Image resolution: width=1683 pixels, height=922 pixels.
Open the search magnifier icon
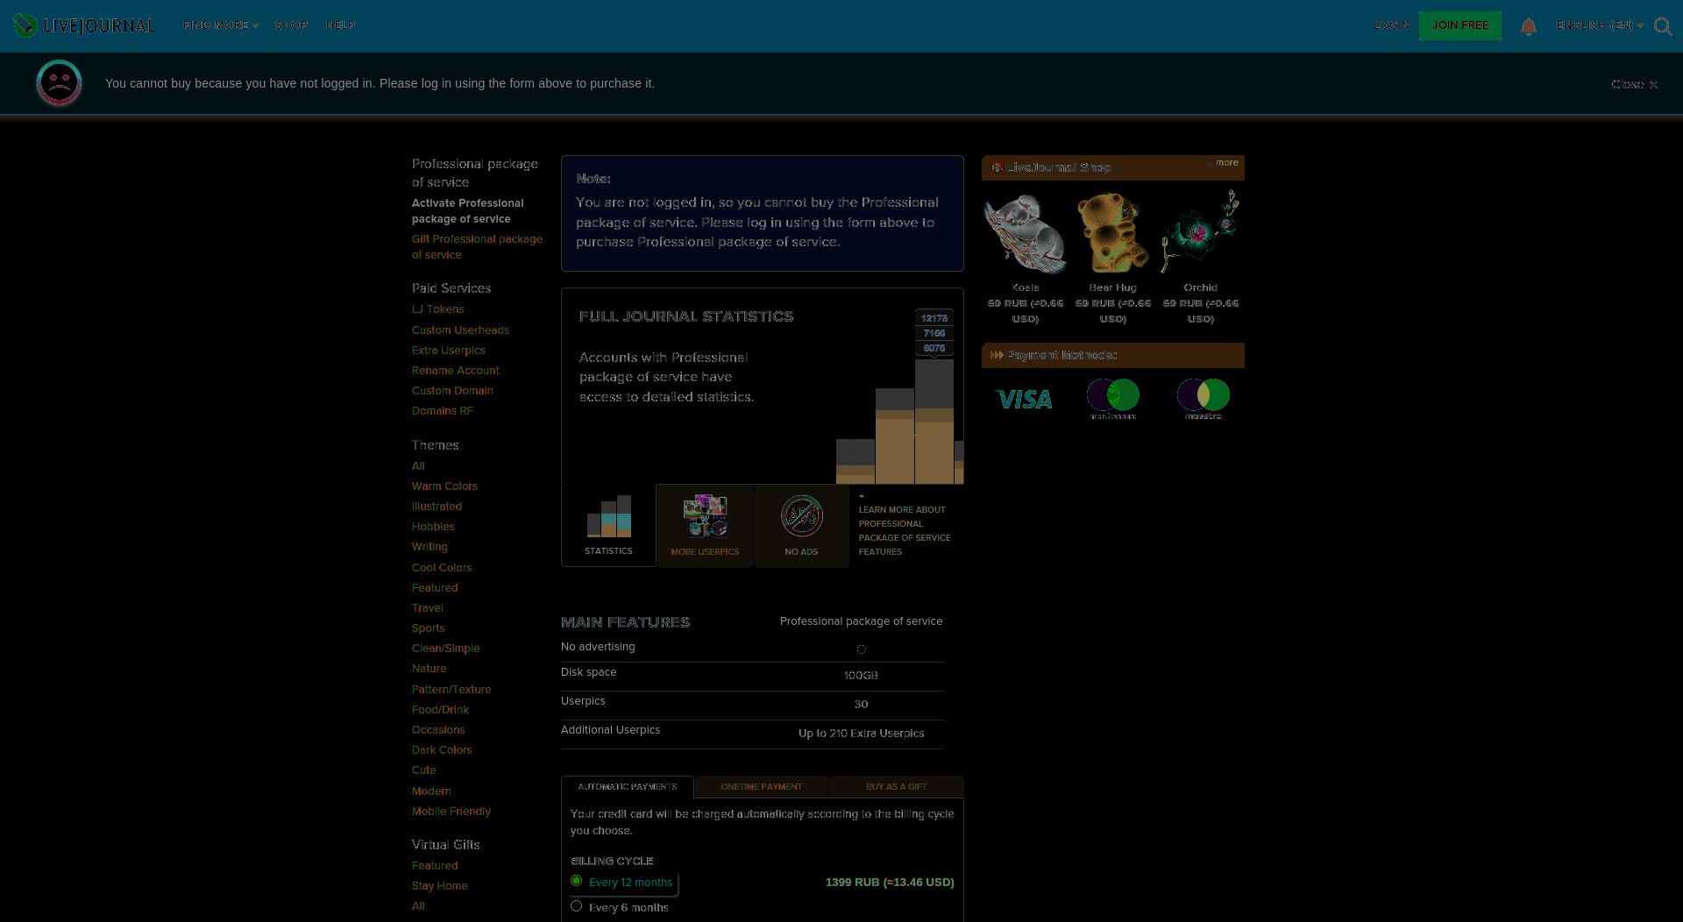tap(1663, 26)
